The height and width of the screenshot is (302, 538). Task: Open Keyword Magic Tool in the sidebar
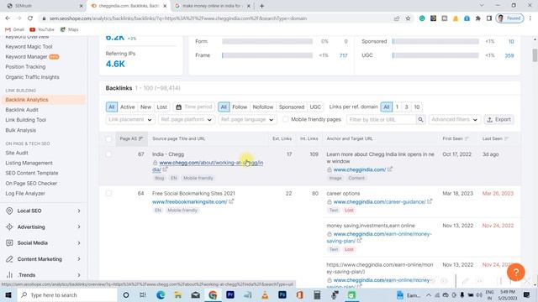click(29, 46)
